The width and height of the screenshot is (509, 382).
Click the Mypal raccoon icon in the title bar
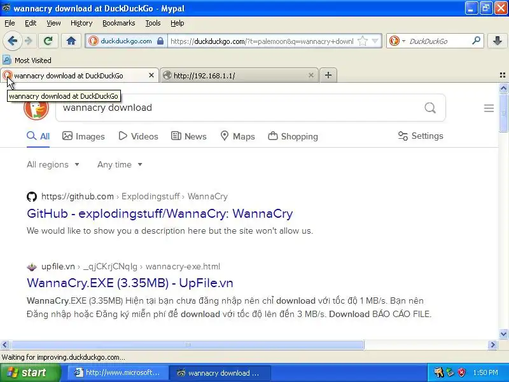click(6, 8)
